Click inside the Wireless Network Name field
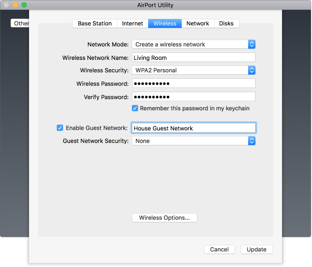 pos(193,57)
